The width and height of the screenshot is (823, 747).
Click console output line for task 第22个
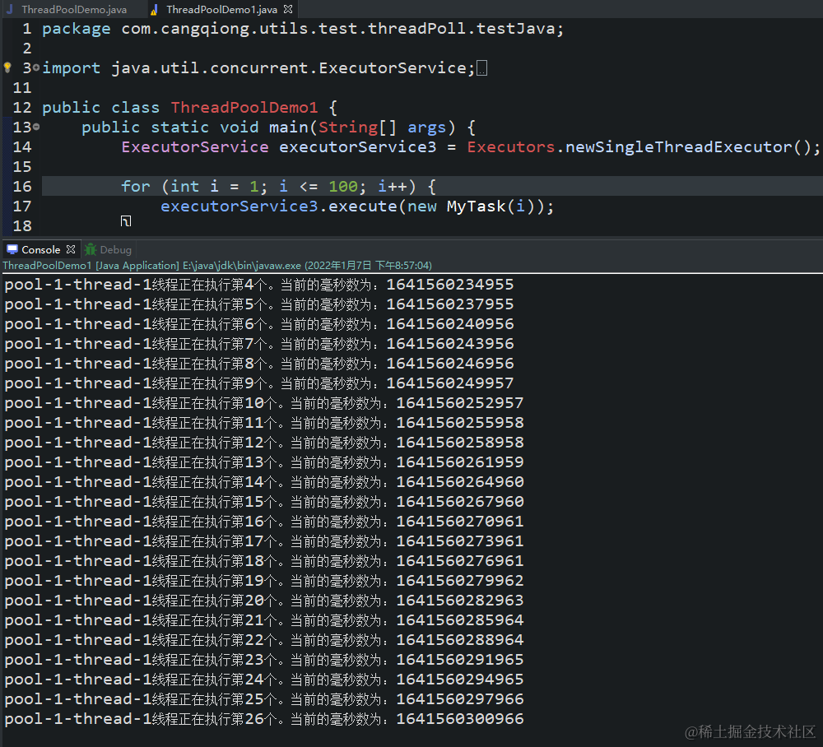coord(264,641)
